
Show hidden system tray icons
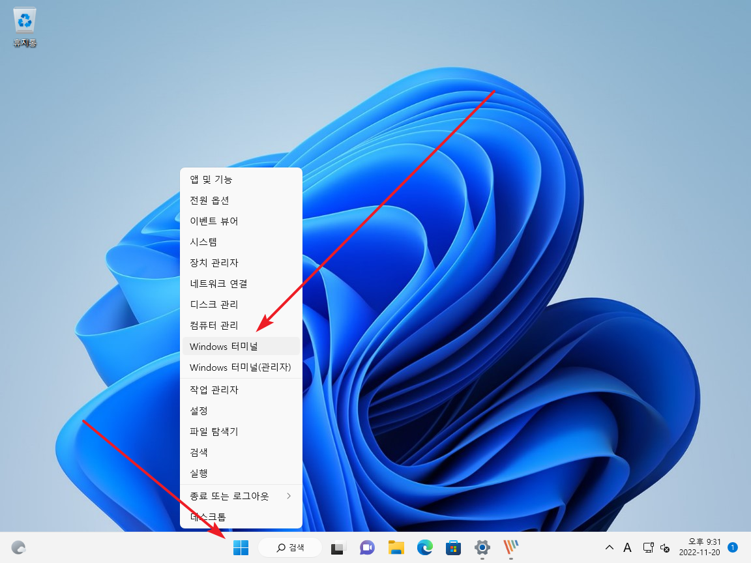pos(610,547)
